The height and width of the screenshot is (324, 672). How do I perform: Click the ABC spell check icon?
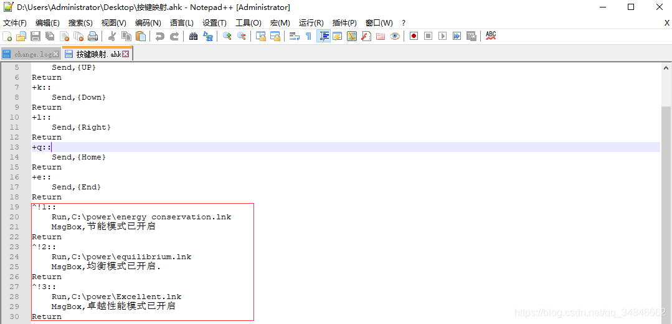(x=491, y=36)
